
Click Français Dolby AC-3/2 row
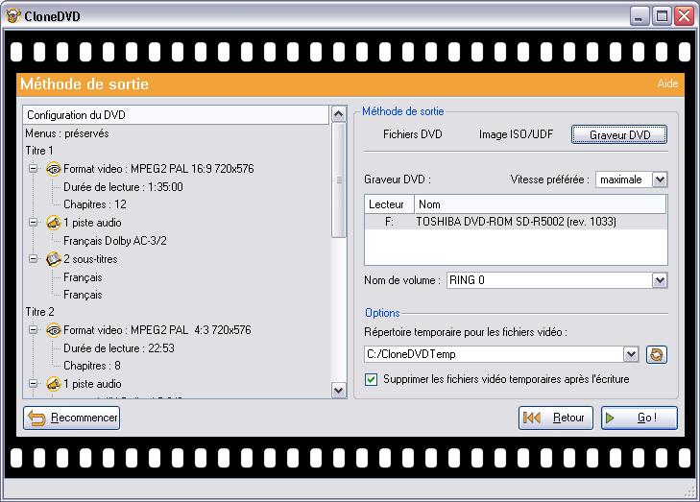[x=115, y=241]
